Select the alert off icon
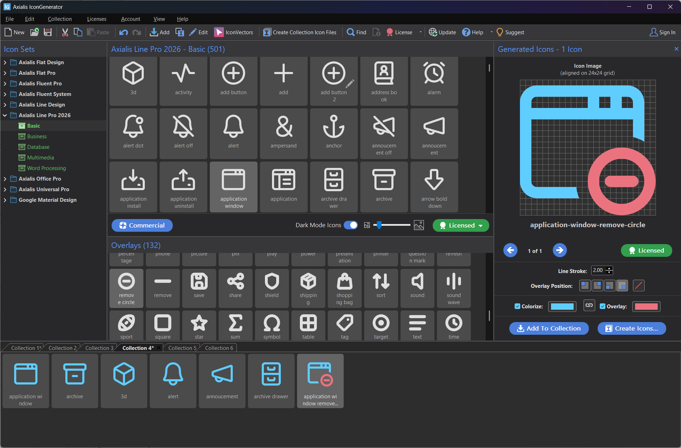 (183, 134)
